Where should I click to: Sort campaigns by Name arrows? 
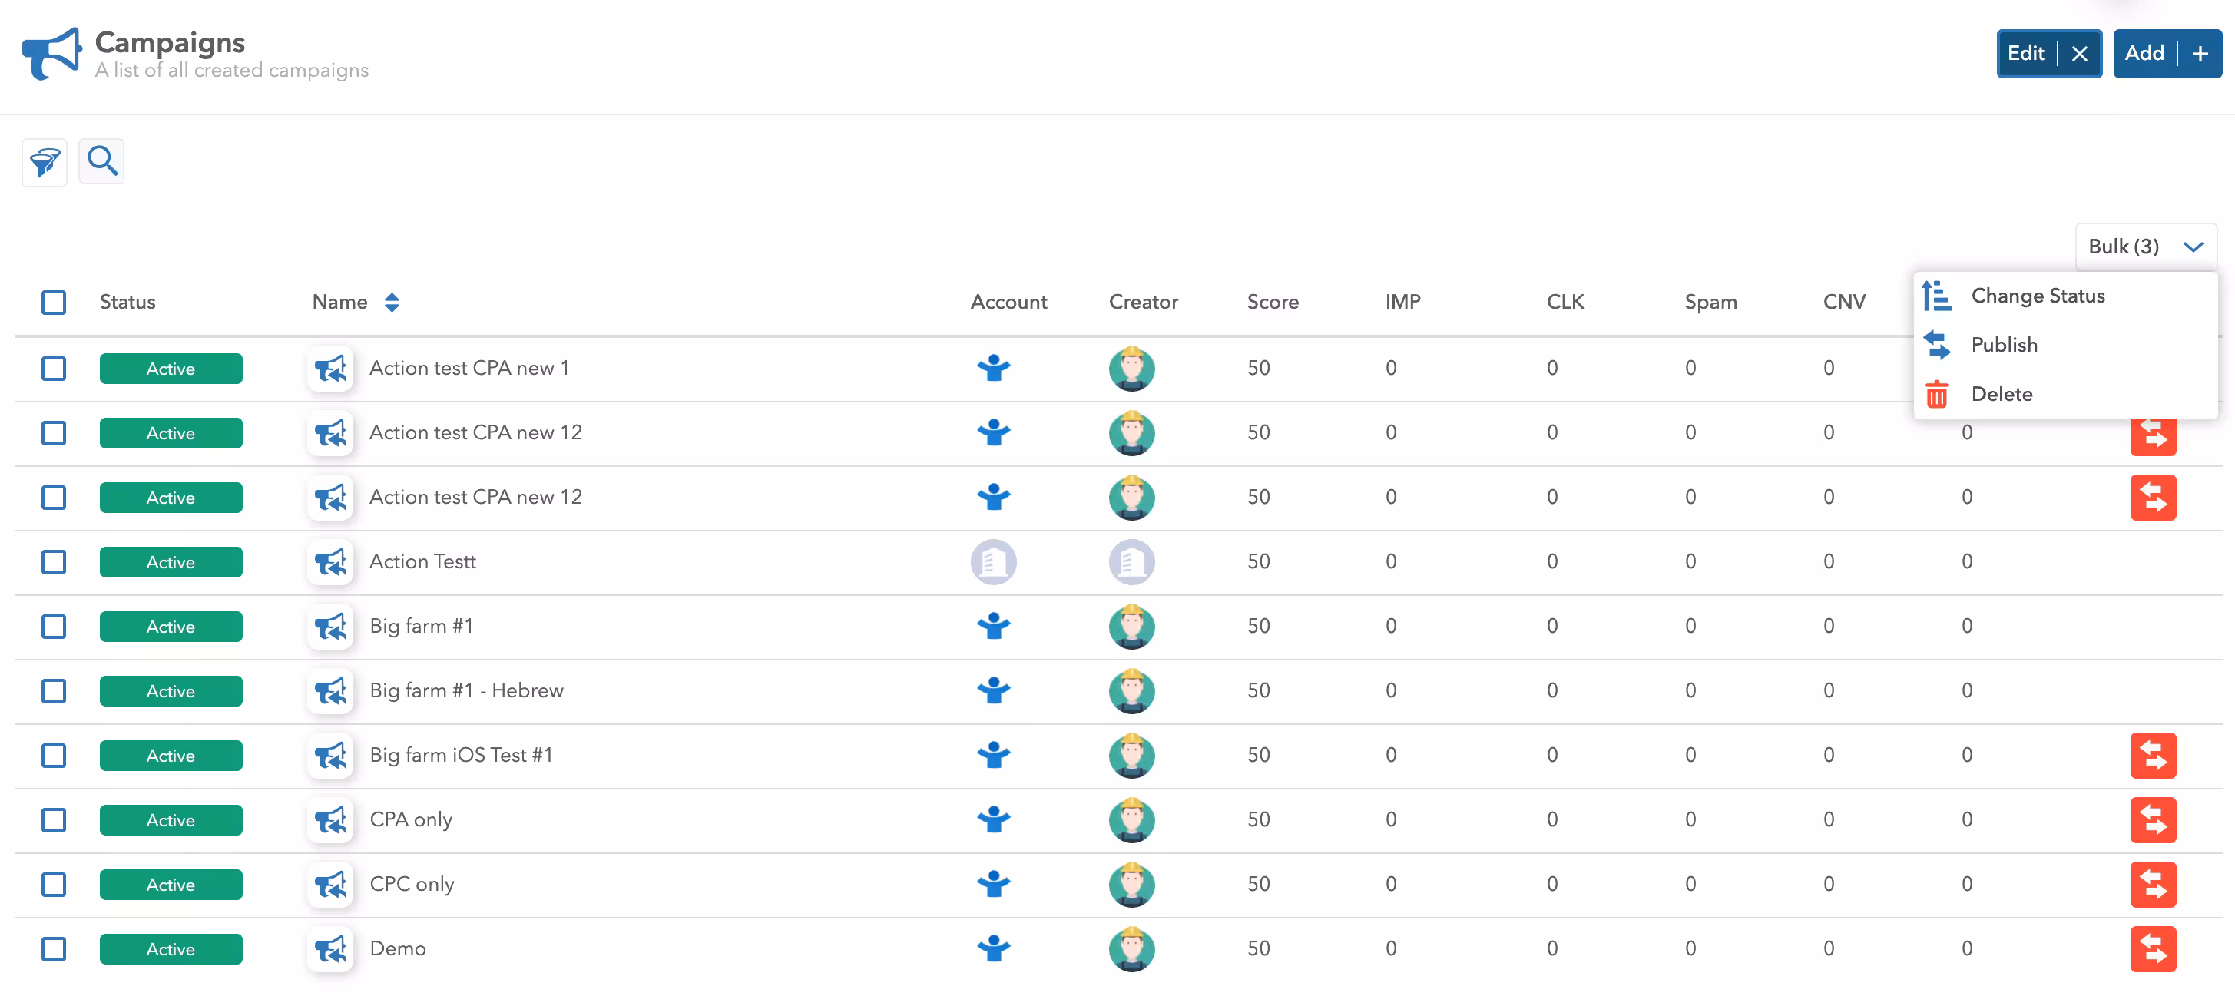point(392,302)
